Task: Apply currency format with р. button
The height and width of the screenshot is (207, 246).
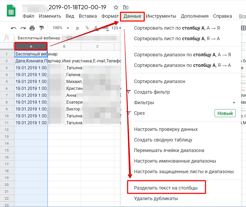Action: point(78,28)
